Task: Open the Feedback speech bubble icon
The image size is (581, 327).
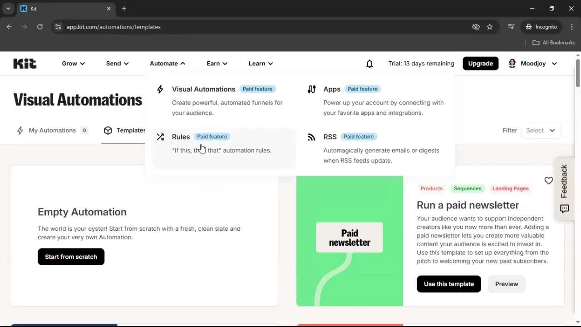Action: click(x=564, y=209)
